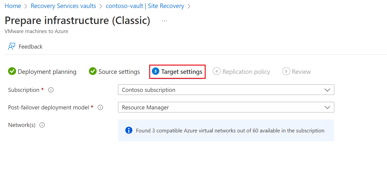Click the info icon beside Post-failover deployment model
Viewport: 387px width, 172px height.
pyautogui.click(x=100, y=107)
